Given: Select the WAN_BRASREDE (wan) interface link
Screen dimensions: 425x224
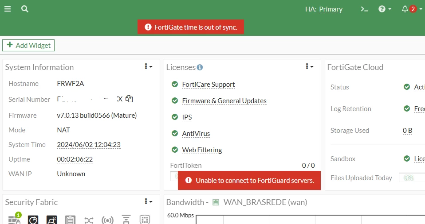Looking at the screenshot, I should click(x=265, y=202).
